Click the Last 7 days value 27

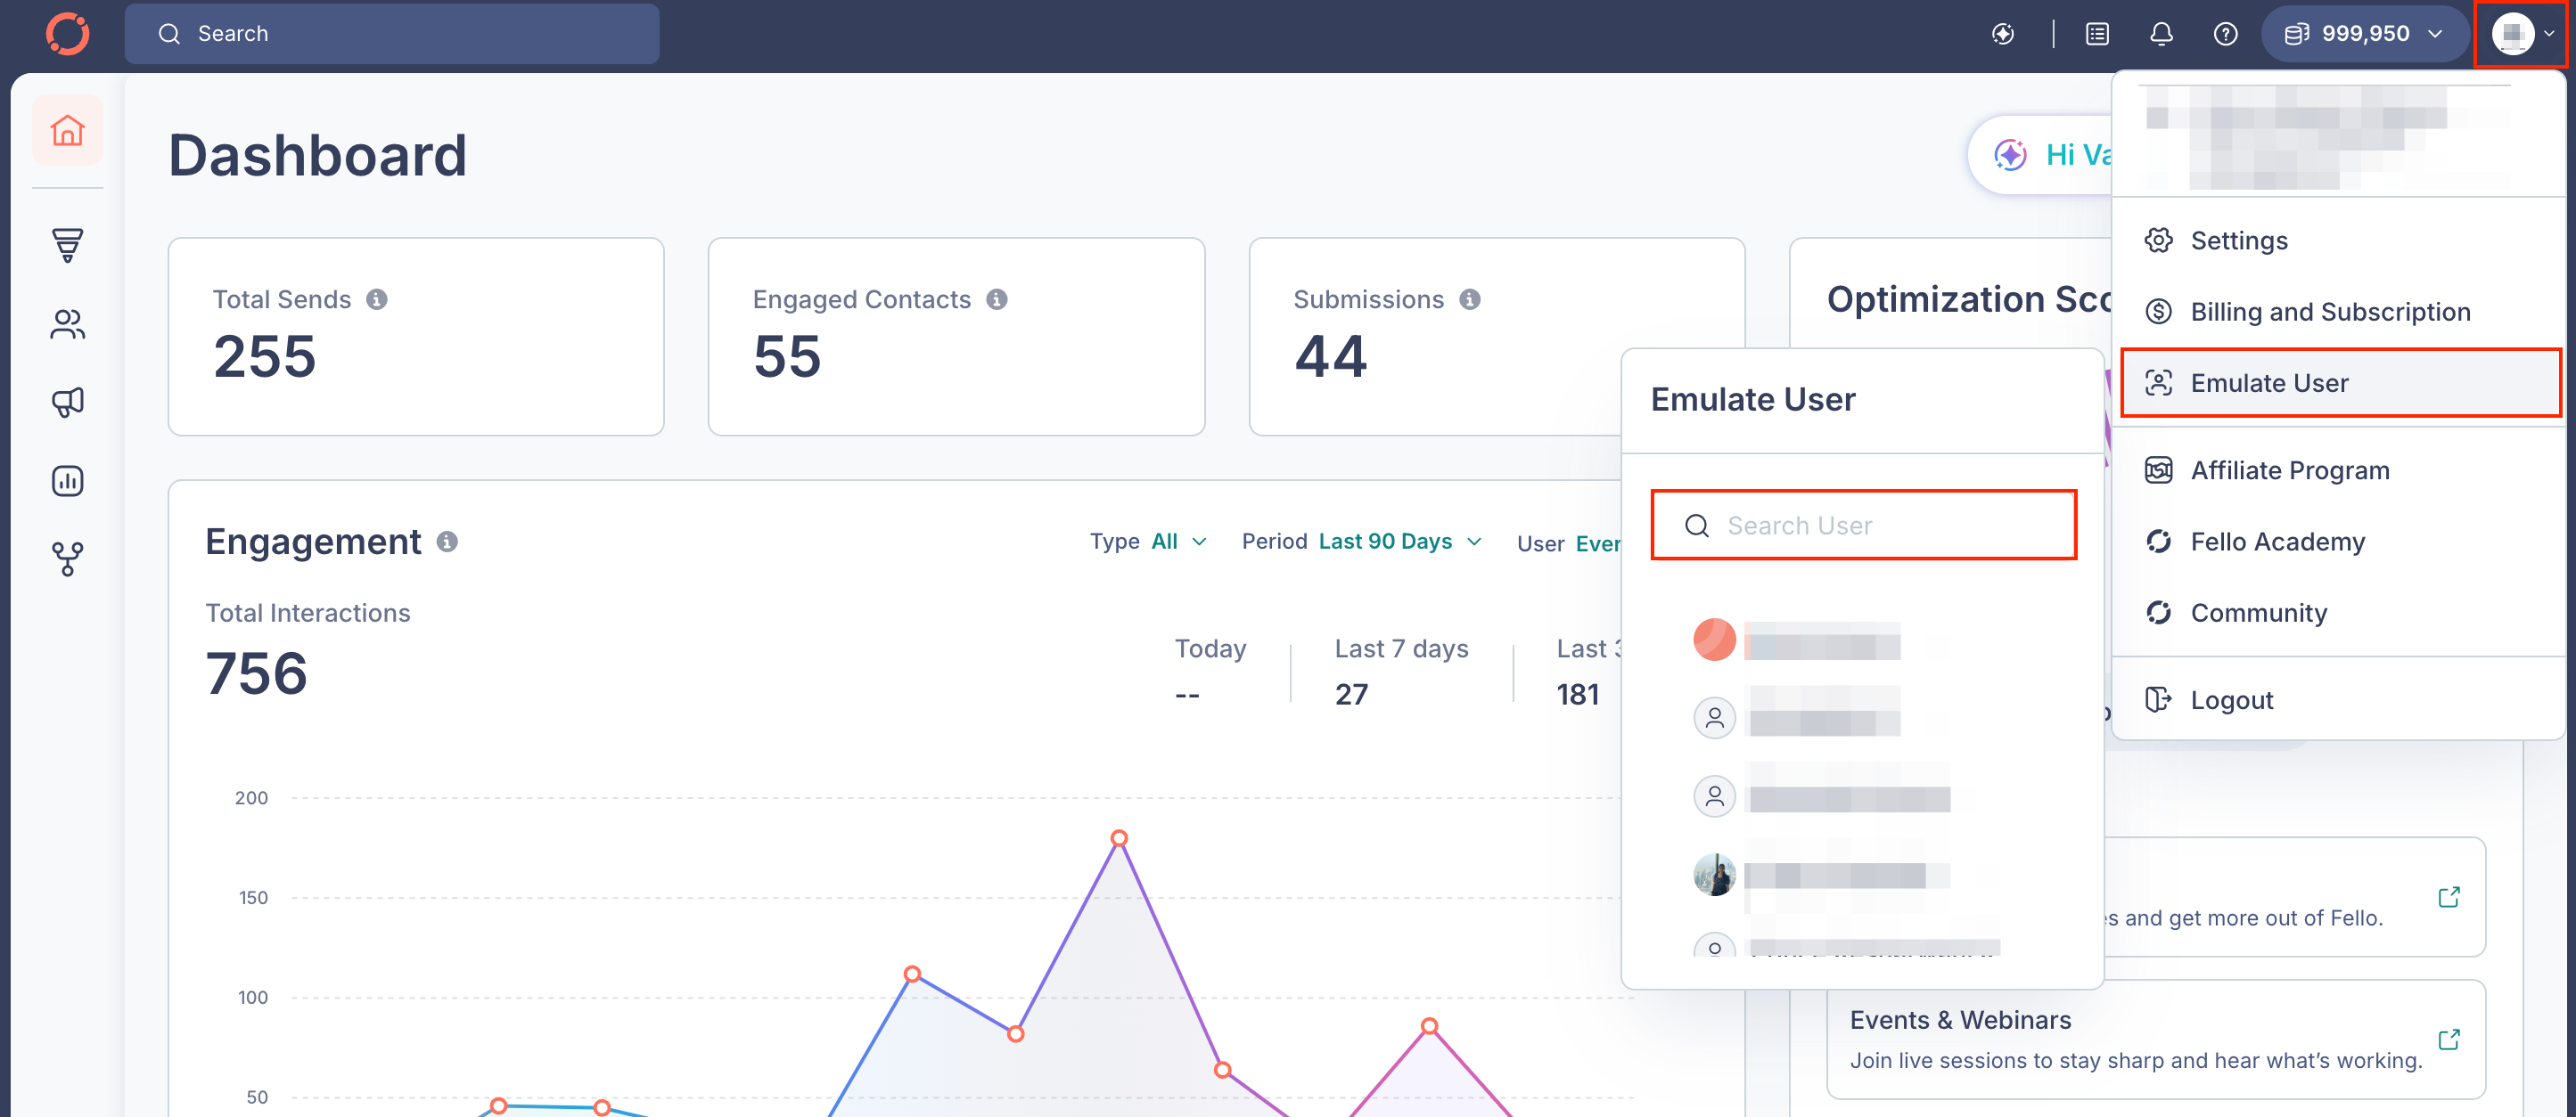[1351, 695]
